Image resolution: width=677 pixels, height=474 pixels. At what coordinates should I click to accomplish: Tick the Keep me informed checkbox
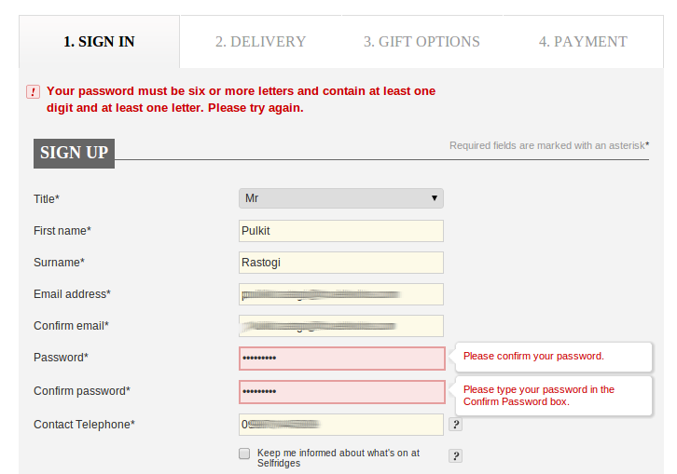point(244,454)
